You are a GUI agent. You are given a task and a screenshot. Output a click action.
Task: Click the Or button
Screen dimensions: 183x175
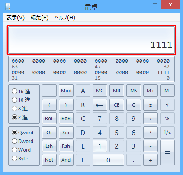(x=49, y=133)
